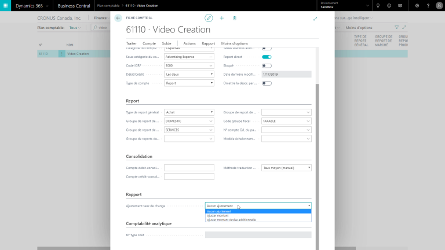This screenshot has width=445, height=250.
Task: Click the pencil edit icon
Action: [209, 18]
